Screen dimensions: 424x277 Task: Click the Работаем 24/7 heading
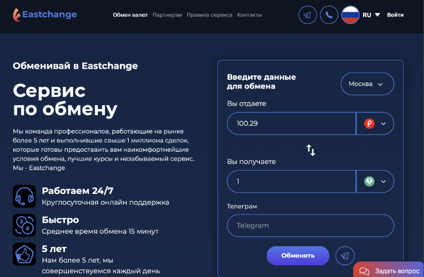pyautogui.click(x=78, y=191)
